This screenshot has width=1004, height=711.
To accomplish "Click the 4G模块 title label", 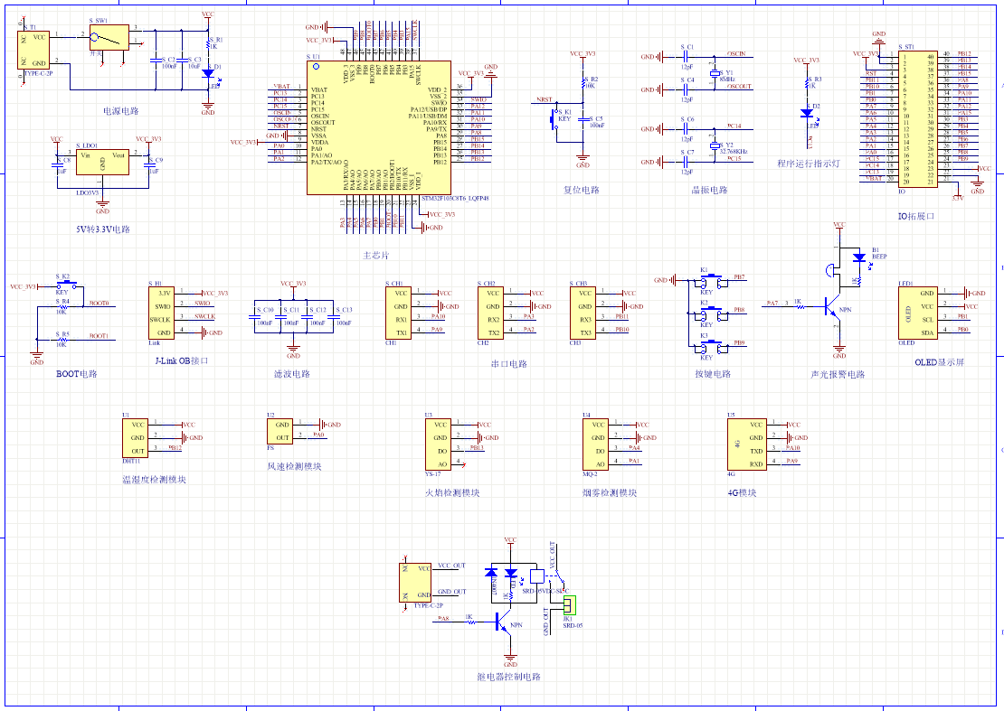I will (742, 492).
